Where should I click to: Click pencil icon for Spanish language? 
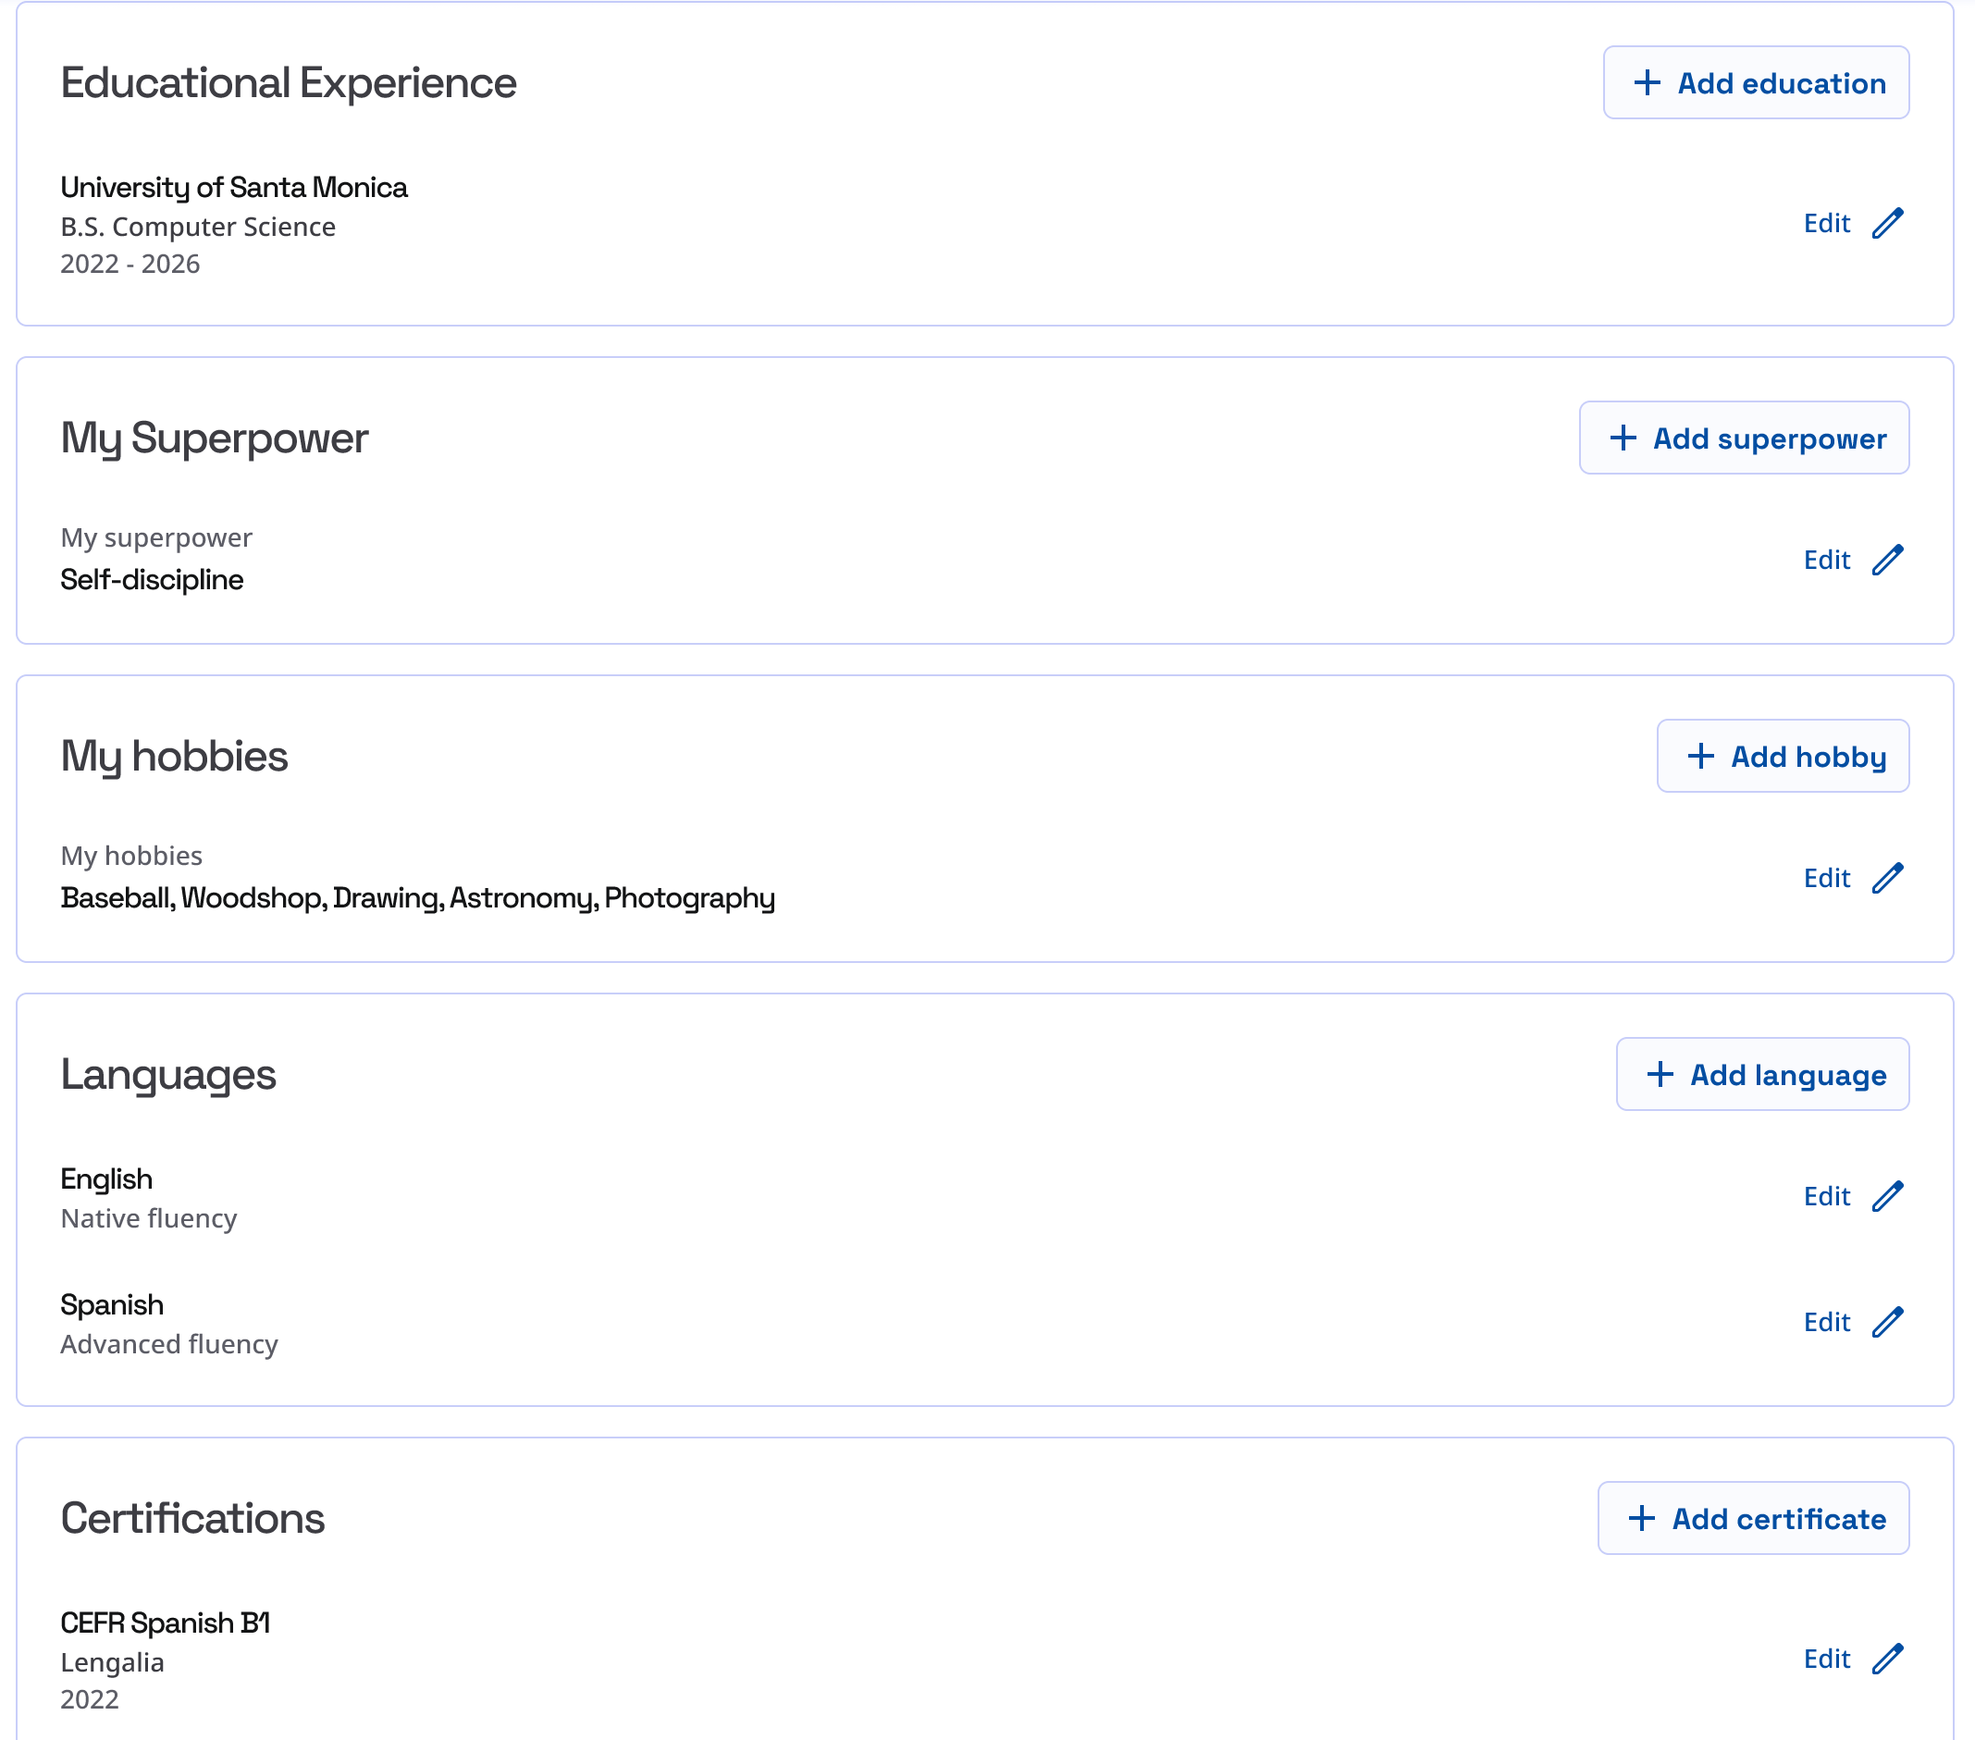[x=1886, y=1322]
